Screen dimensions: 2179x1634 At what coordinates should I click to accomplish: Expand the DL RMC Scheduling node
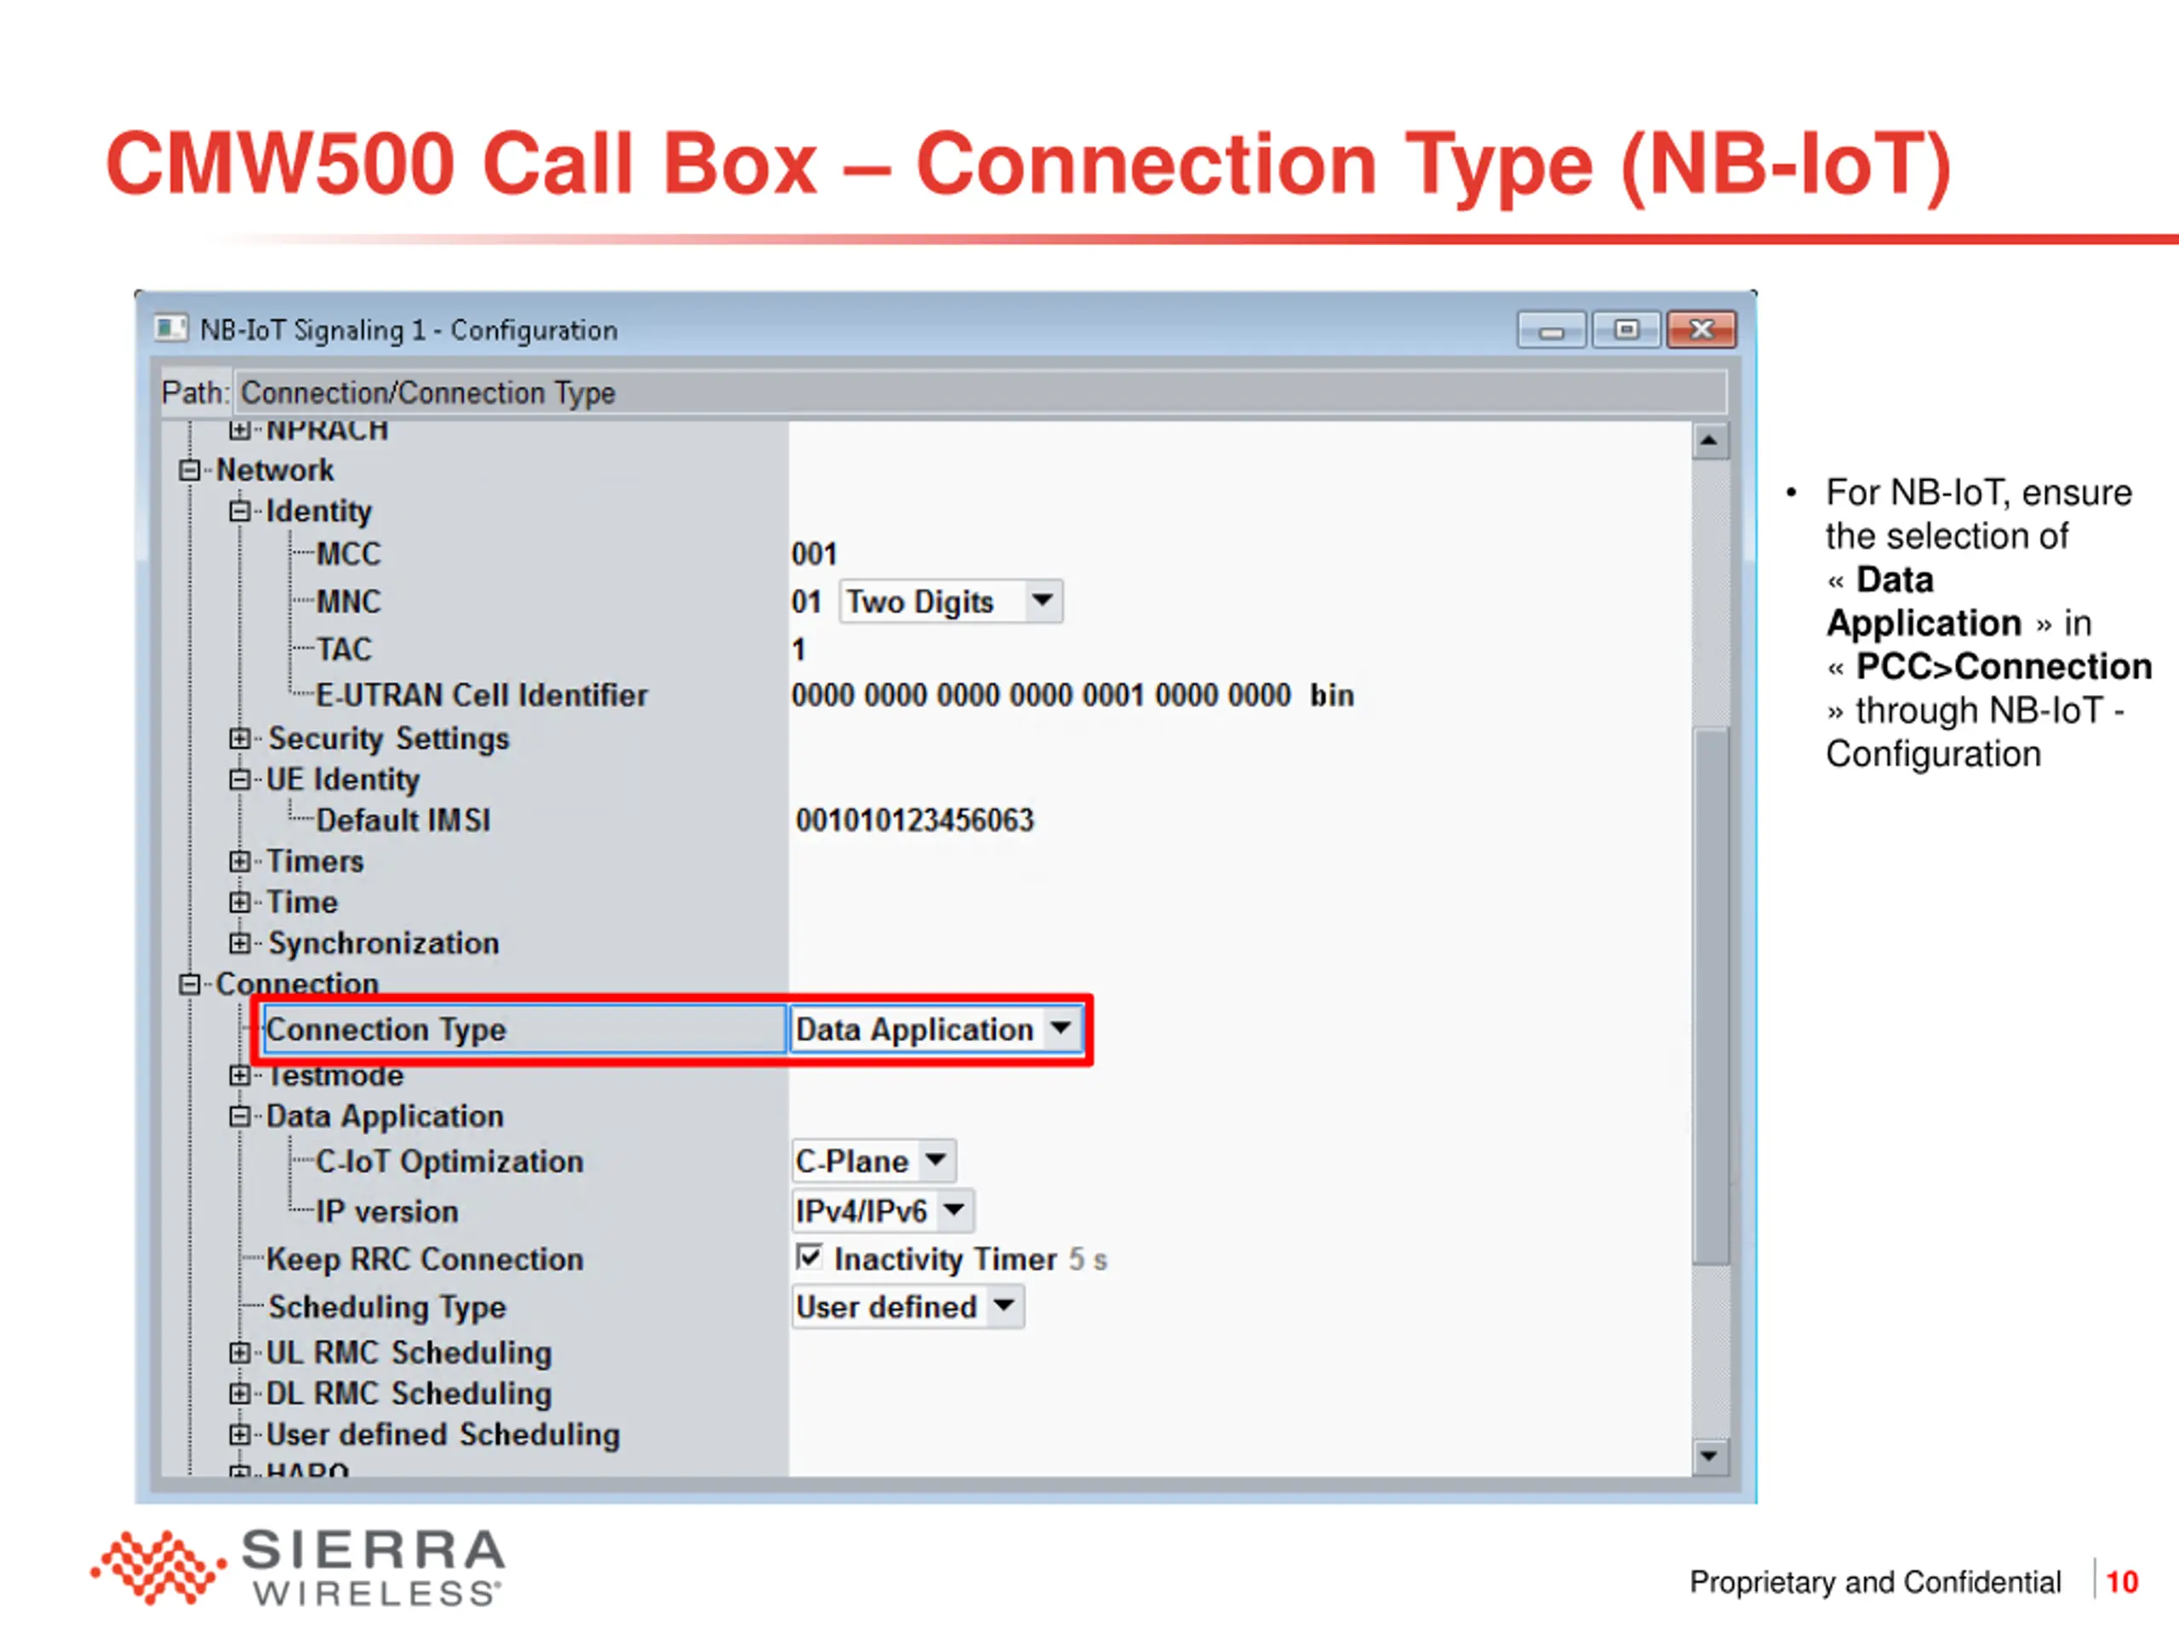coord(239,1394)
